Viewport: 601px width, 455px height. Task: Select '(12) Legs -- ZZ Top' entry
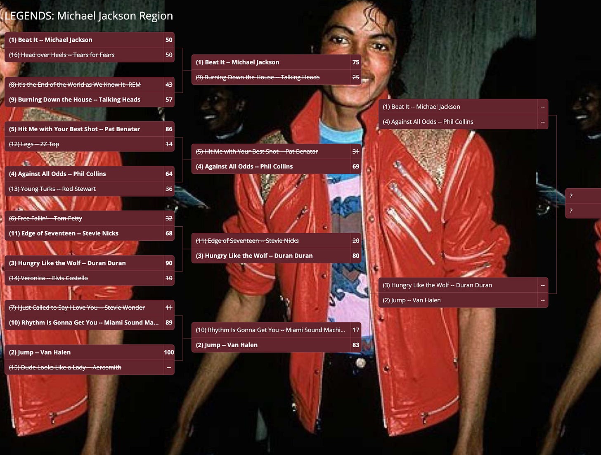pos(90,144)
